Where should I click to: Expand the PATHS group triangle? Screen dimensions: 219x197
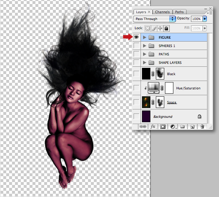145,54
